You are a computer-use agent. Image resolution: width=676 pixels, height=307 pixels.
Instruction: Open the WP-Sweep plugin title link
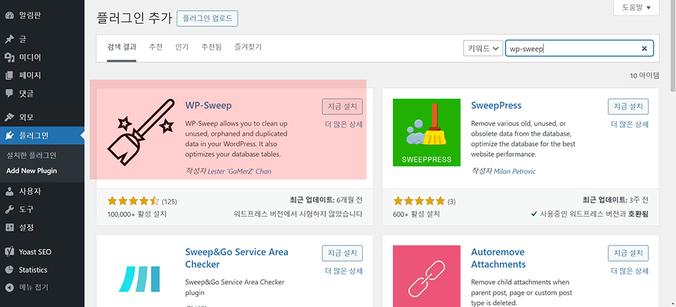(x=209, y=105)
